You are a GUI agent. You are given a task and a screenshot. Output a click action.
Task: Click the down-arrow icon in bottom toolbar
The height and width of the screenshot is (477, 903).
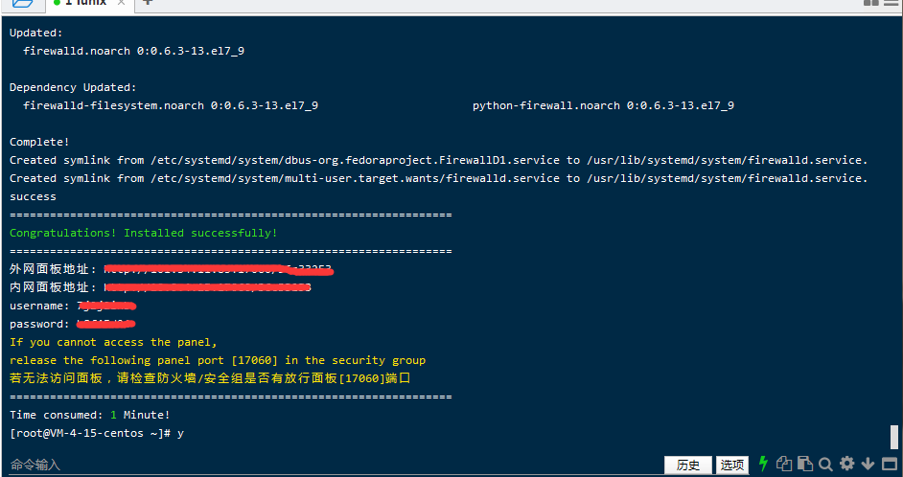(x=868, y=464)
